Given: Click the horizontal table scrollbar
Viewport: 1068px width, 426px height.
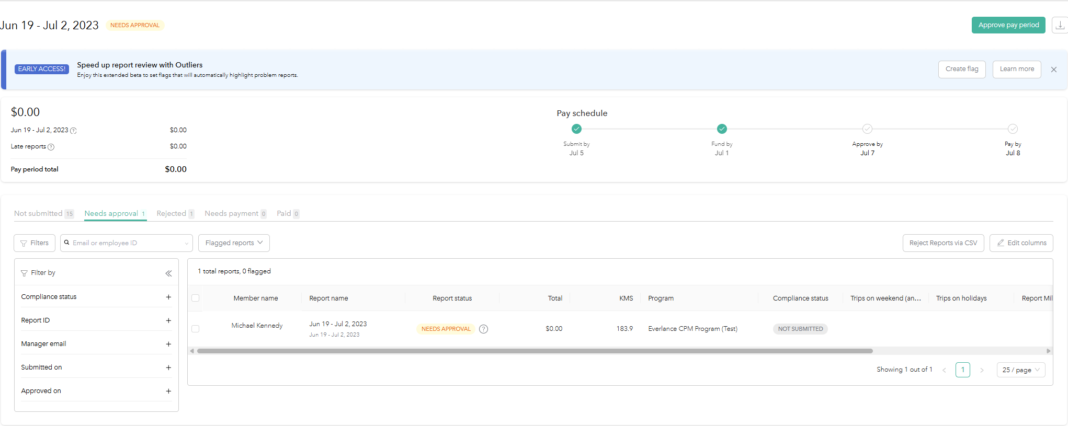Looking at the screenshot, I should (x=535, y=351).
